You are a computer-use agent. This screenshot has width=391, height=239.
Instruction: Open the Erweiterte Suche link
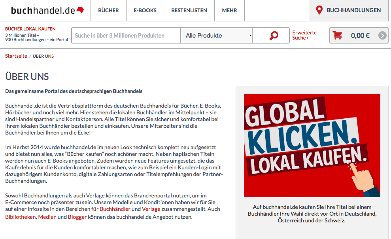point(304,35)
